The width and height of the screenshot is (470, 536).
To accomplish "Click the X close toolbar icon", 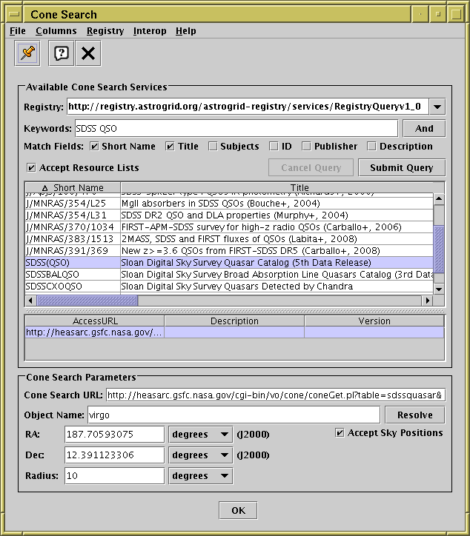I will pyautogui.click(x=88, y=53).
